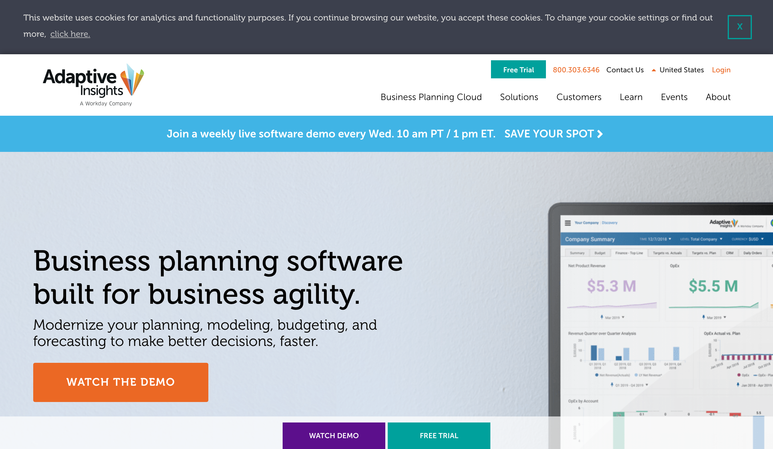Call the 800.303.6346 phone number link
Image resolution: width=773 pixels, height=449 pixels.
click(576, 70)
